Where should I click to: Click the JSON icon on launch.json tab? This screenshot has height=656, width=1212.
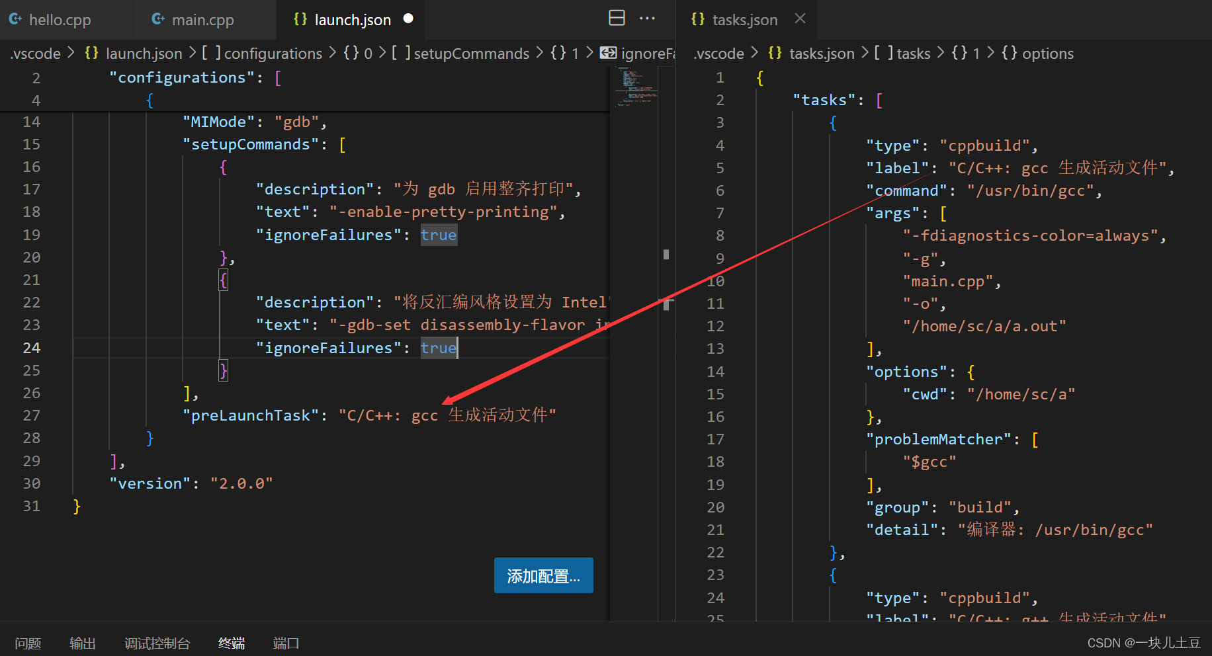299,19
